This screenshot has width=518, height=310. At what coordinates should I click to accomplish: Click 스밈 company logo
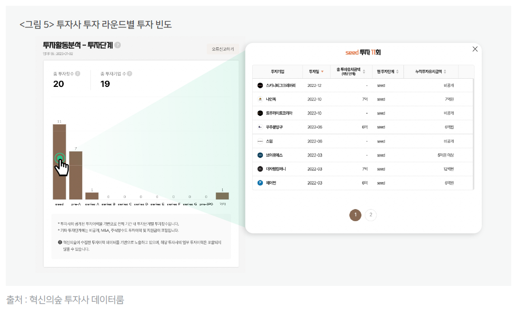point(260,141)
